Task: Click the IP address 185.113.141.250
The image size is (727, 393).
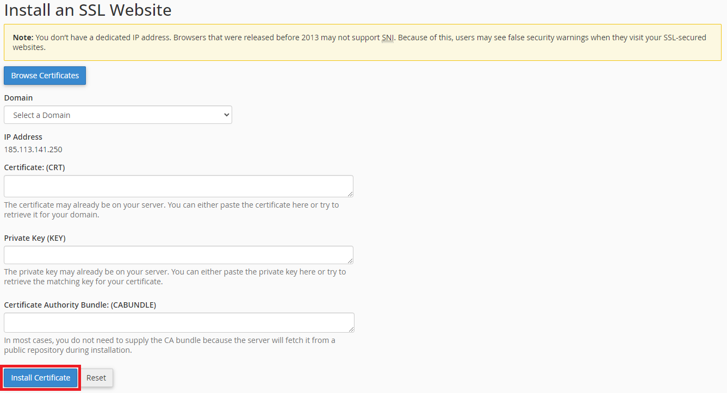Action: pos(33,149)
